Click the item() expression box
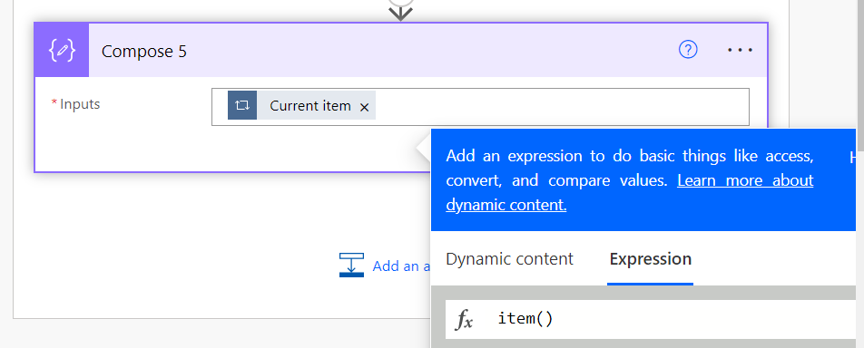The height and width of the screenshot is (348, 864). tap(650, 319)
